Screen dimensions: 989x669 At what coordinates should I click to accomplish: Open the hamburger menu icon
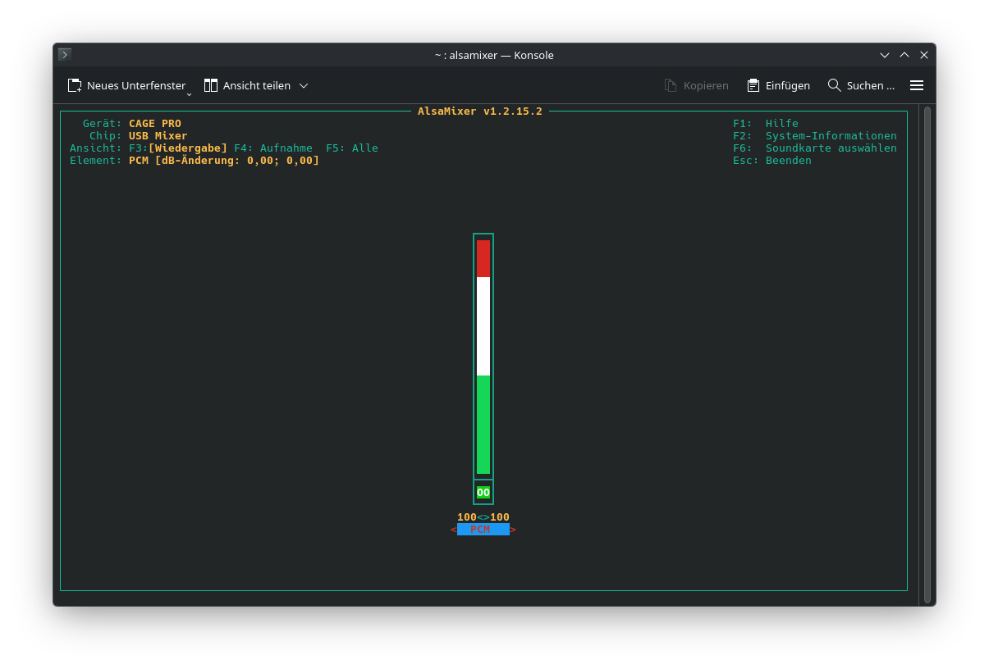click(x=917, y=84)
